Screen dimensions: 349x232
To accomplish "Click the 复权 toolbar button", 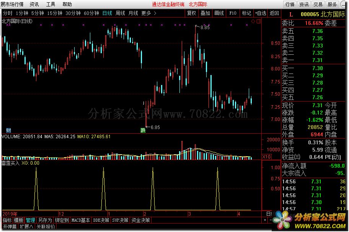I will (192, 13).
